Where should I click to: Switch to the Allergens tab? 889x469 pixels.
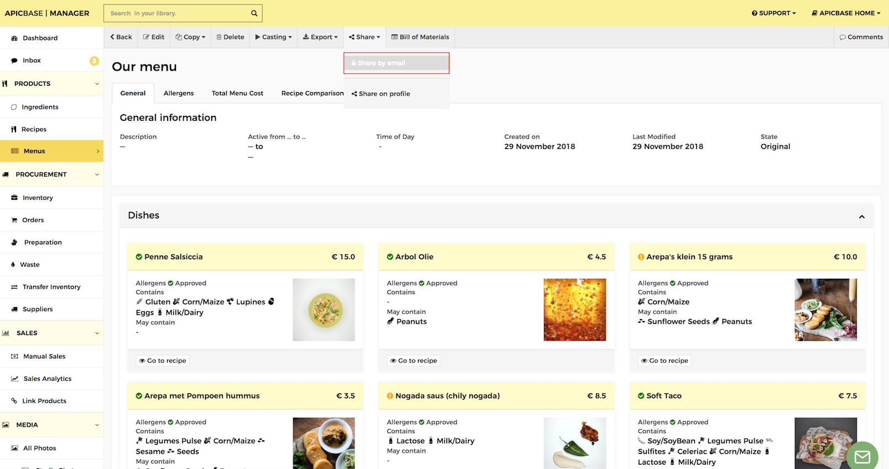[179, 93]
